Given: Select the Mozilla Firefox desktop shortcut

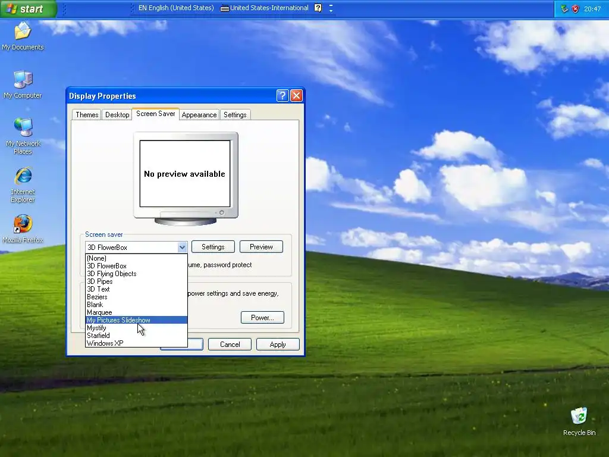Looking at the screenshot, I should click(x=23, y=228).
